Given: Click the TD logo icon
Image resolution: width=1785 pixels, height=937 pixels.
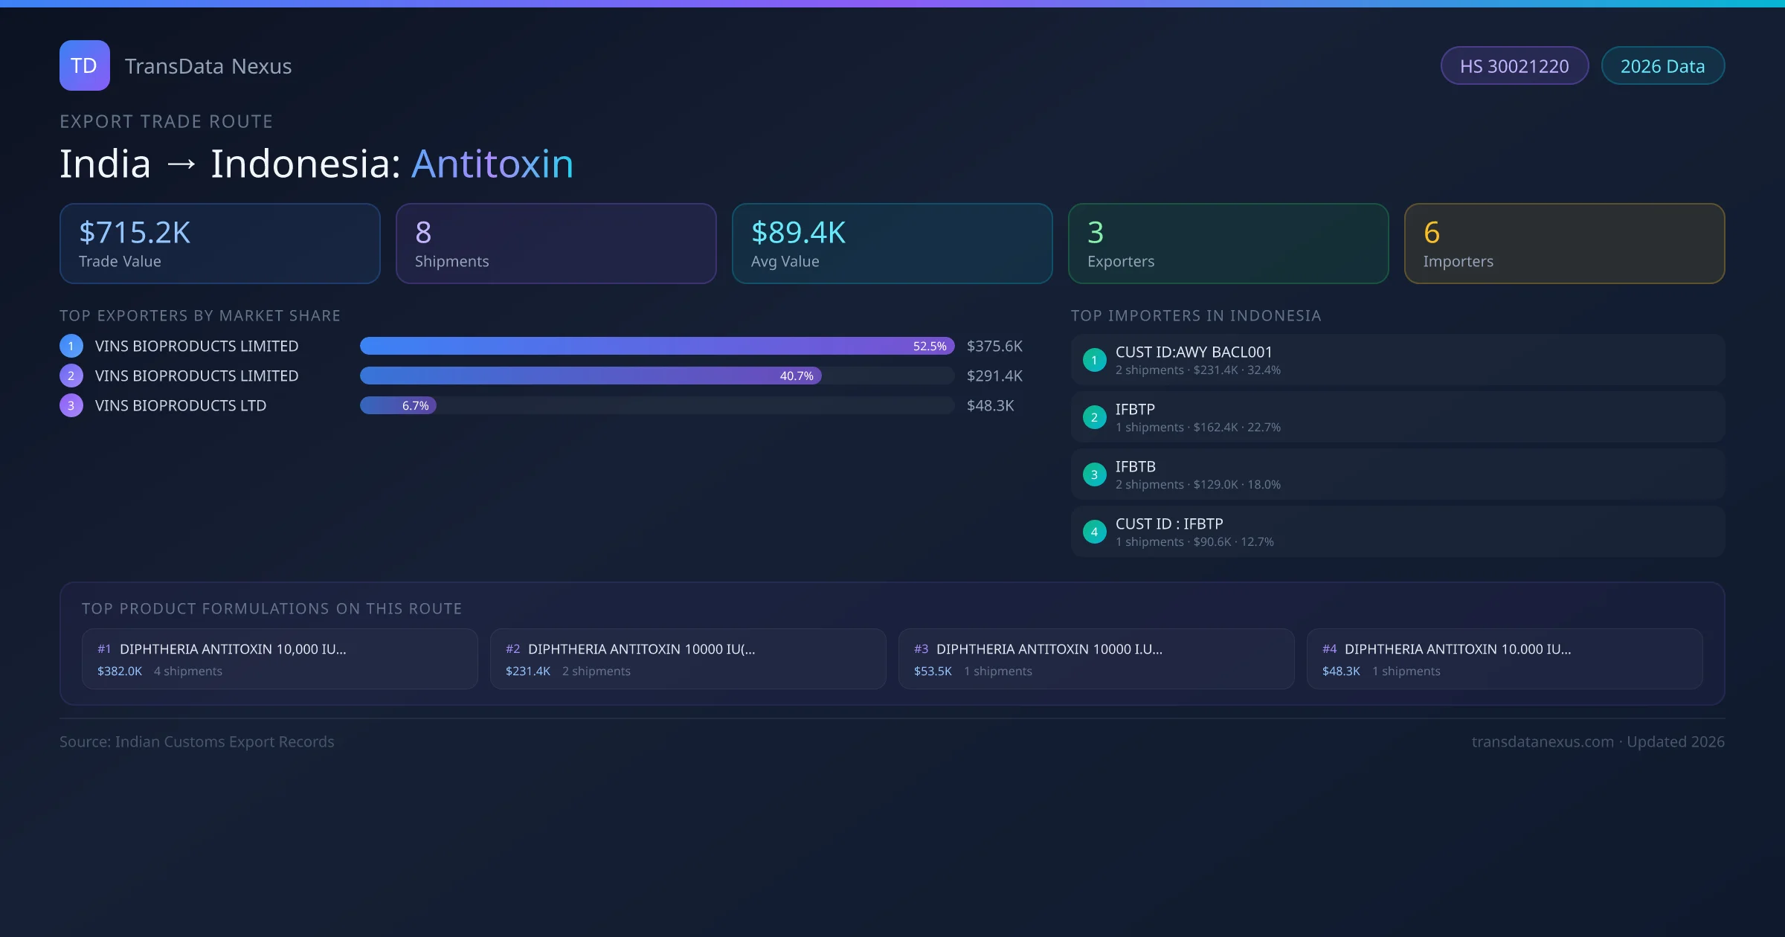Looking at the screenshot, I should [84, 65].
